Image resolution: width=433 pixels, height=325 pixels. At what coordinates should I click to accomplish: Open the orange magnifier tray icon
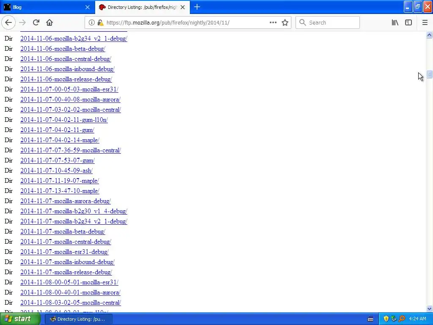coord(402,319)
